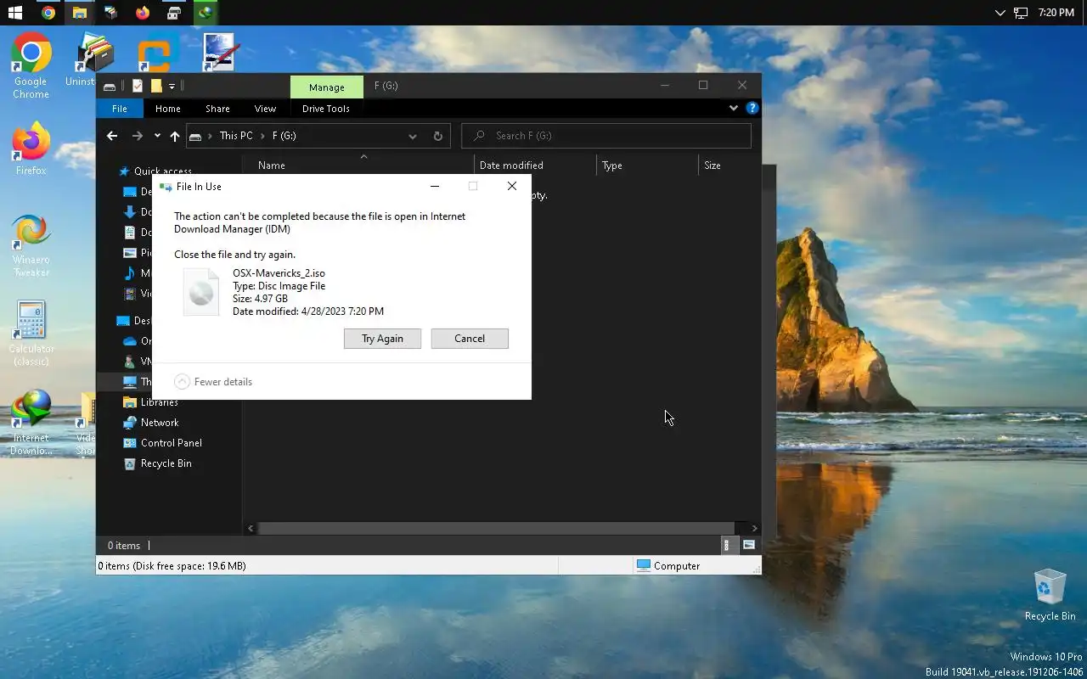Open the Home ribbon tab
The width and height of the screenshot is (1087, 679).
167,109
